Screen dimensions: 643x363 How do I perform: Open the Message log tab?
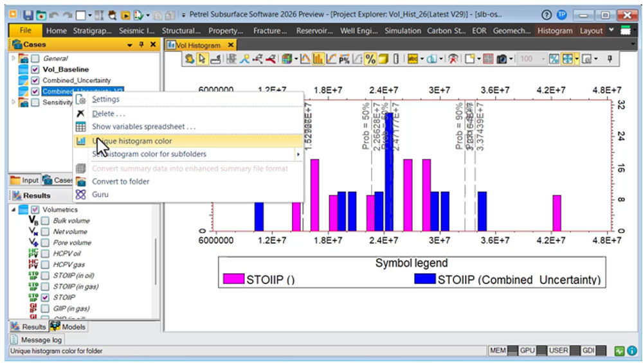(37, 340)
